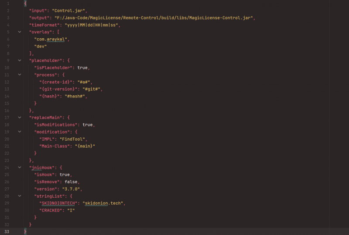Click line number 33 in the gutter
349x235 pixels.
[7, 231]
